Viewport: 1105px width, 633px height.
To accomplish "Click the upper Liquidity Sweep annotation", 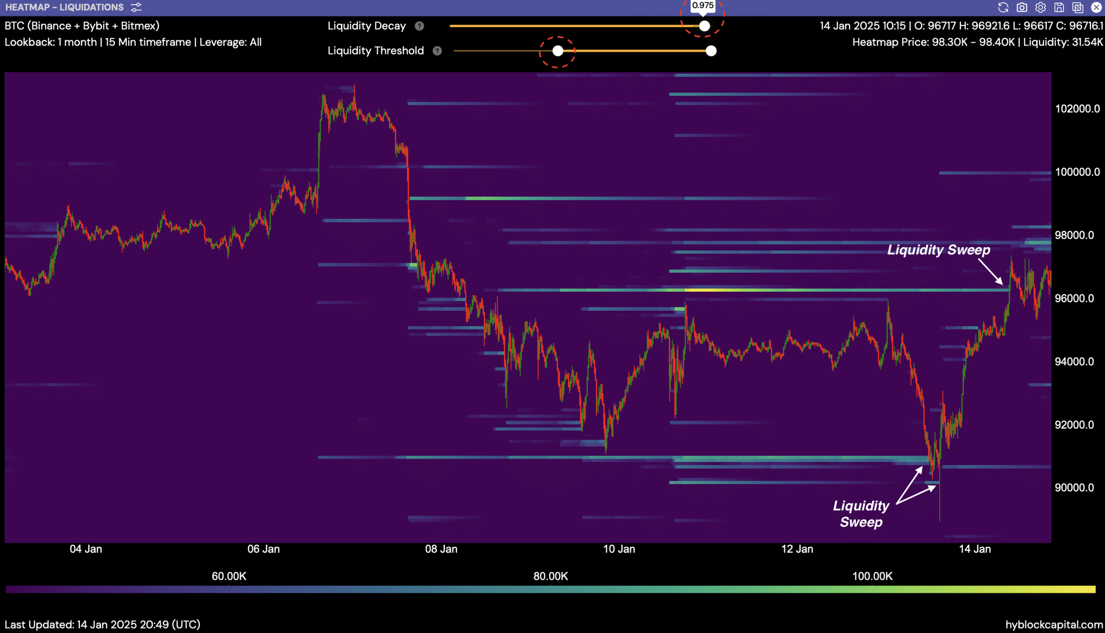I will coord(938,249).
